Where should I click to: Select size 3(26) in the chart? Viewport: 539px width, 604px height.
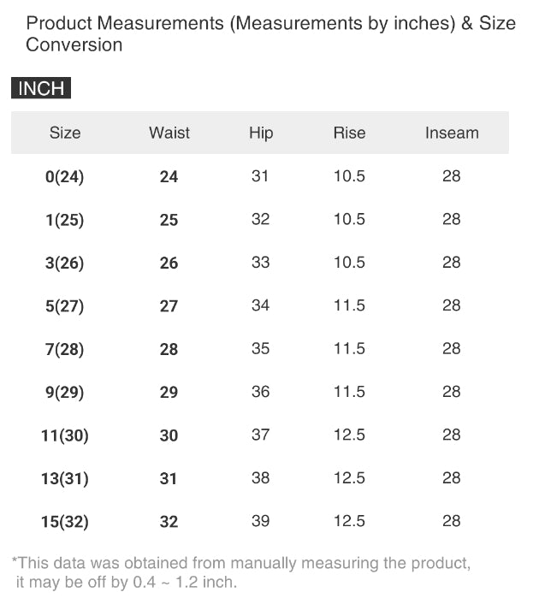(x=65, y=264)
